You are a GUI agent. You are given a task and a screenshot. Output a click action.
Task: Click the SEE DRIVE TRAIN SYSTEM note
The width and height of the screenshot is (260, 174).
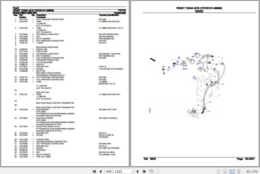point(49,73)
